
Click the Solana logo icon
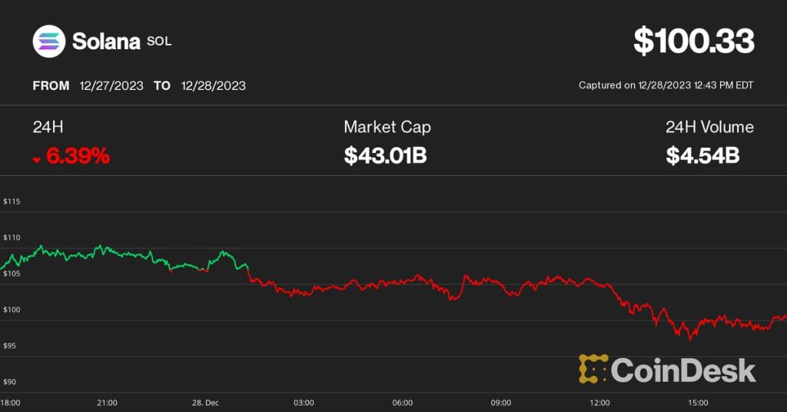[x=49, y=42]
